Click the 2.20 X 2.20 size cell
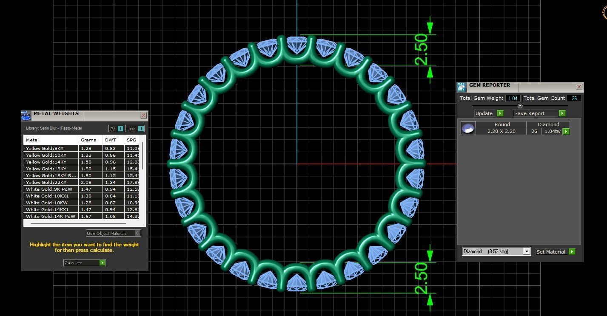This screenshot has width=607, height=316. click(x=501, y=131)
